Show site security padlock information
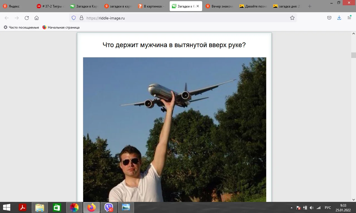 tap(81, 18)
